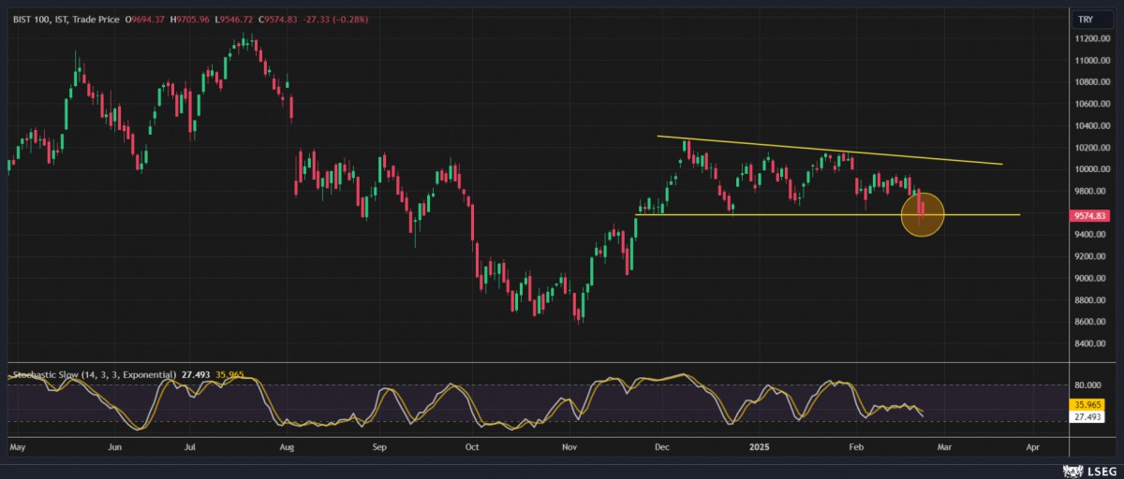Click the yellow 35.965 stochastic value tag
This screenshot has height=479, width=1124.
click(x=1087, y=404)
